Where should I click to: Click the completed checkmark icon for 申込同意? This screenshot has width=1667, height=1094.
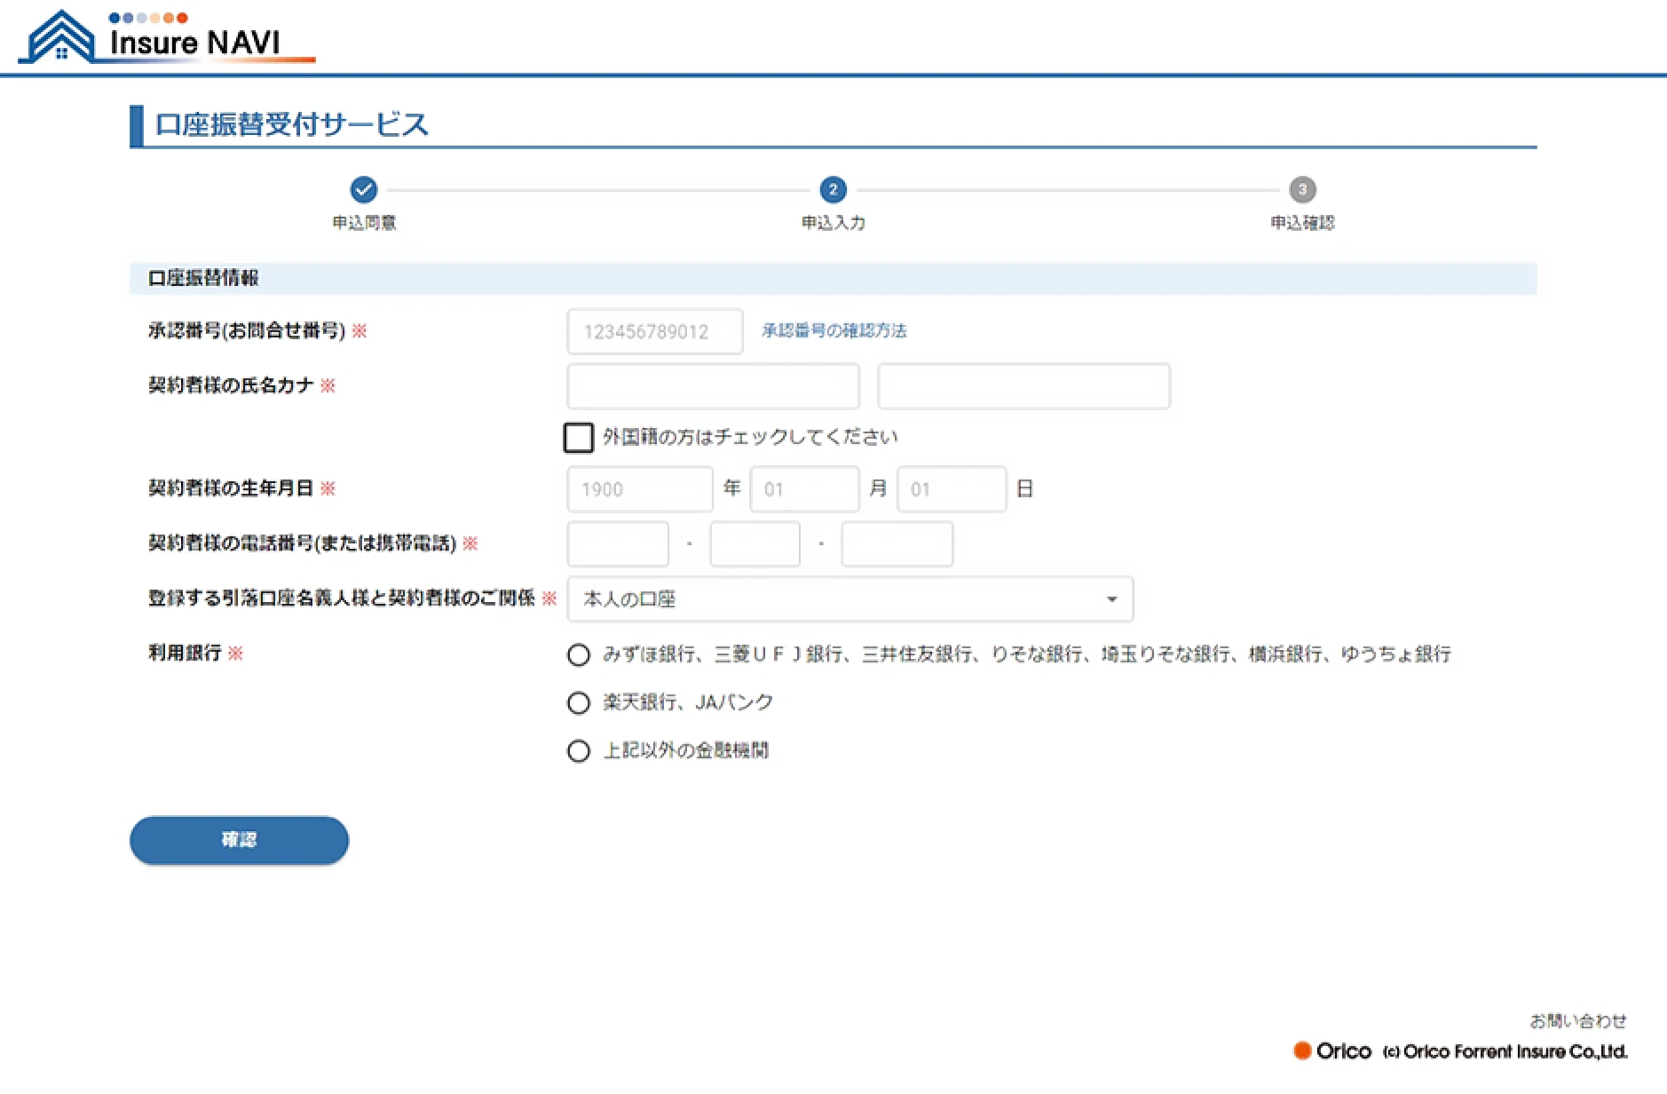364,189
